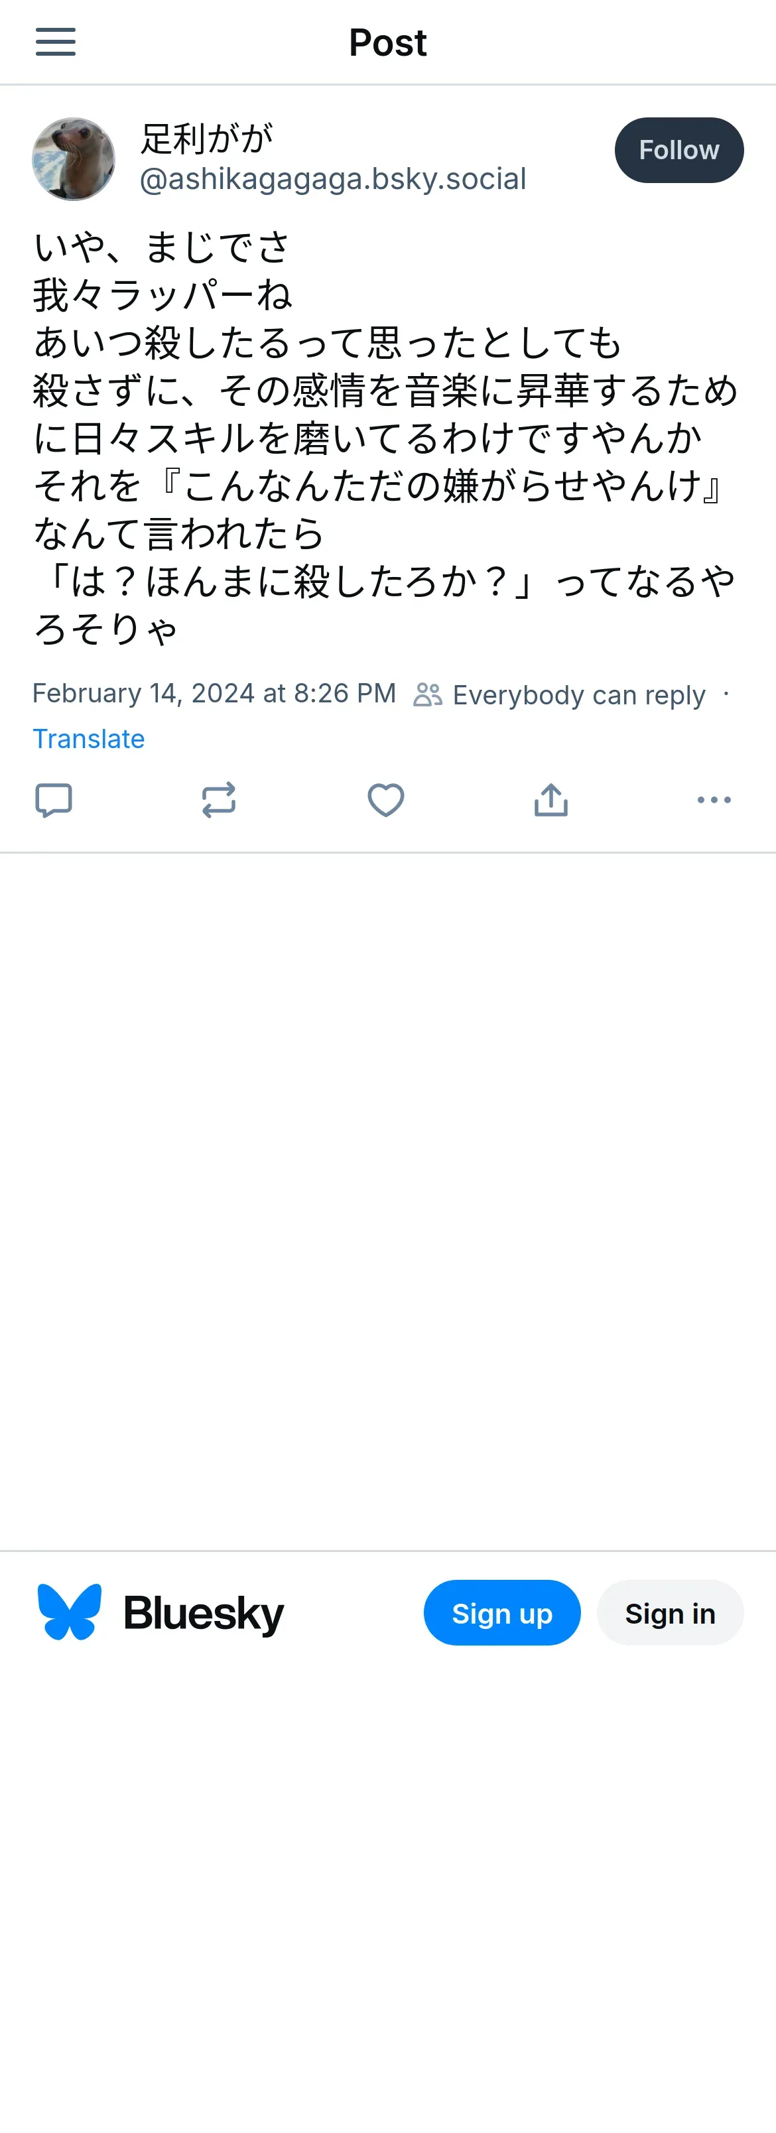The width and height of the screenshot is (776, 2133).
Task: Sign up for a Bluesky account
Action: coord(502,1613)
